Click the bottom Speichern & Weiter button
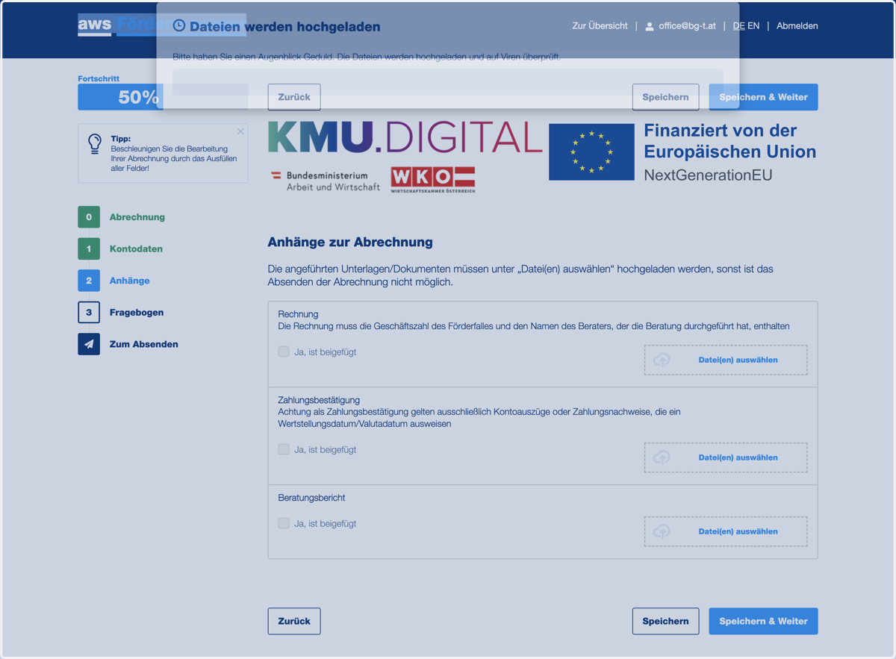896x659 pixels. click(x=763, y=621)
